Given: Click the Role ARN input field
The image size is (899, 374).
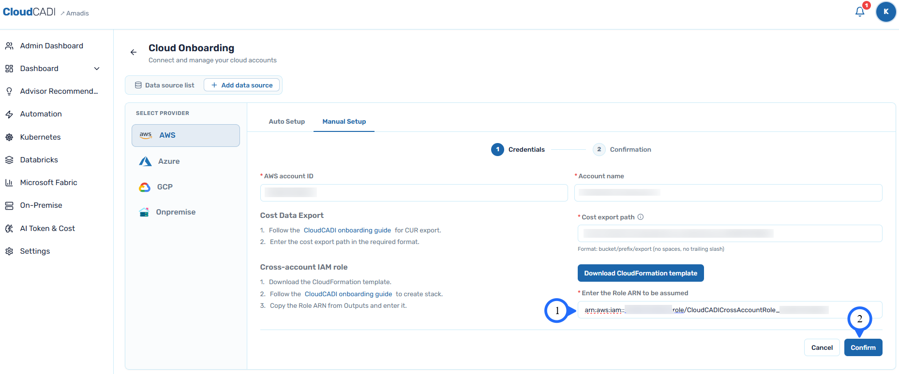Looking at the screenshot, I should click(x=730, y=310).
